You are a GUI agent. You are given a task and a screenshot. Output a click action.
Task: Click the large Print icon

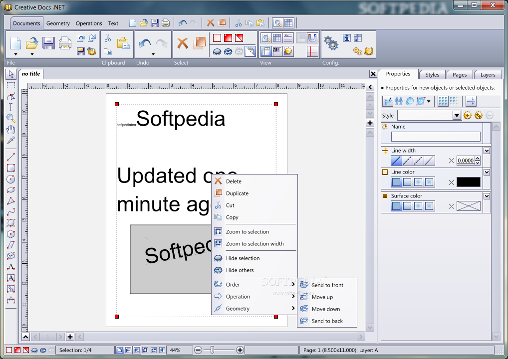pos(65,43)
